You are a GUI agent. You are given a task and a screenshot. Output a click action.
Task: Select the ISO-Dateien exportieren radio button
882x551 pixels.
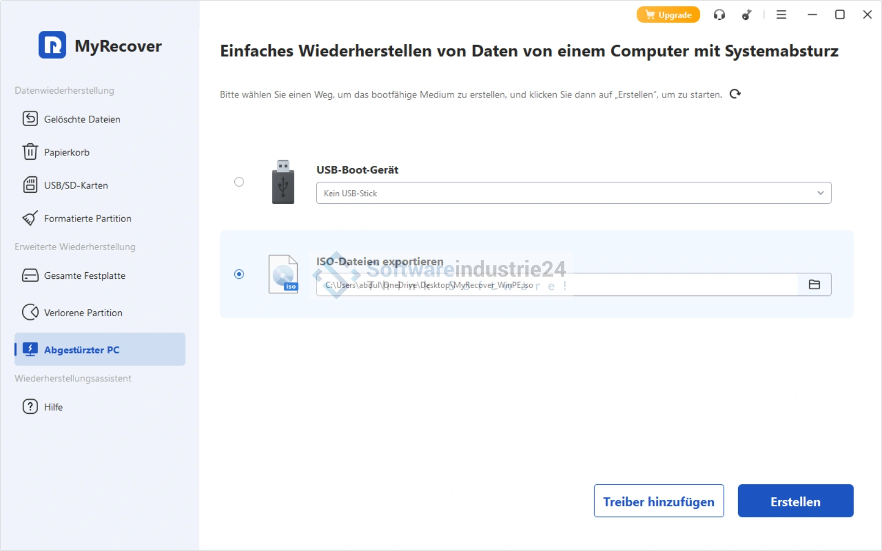pos(239,274)
